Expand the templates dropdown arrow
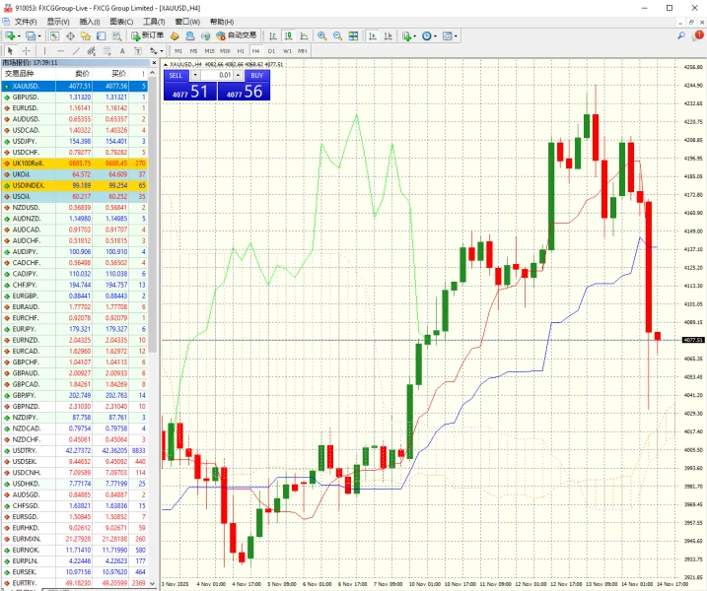Image resolution: width=707 pixels, height=591 pixels. pos(456,36)
